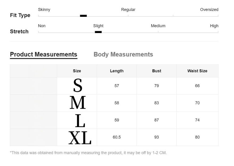Screen dimensions: 234x166
Task: Click the Skinny fit label
Action: 44,10
